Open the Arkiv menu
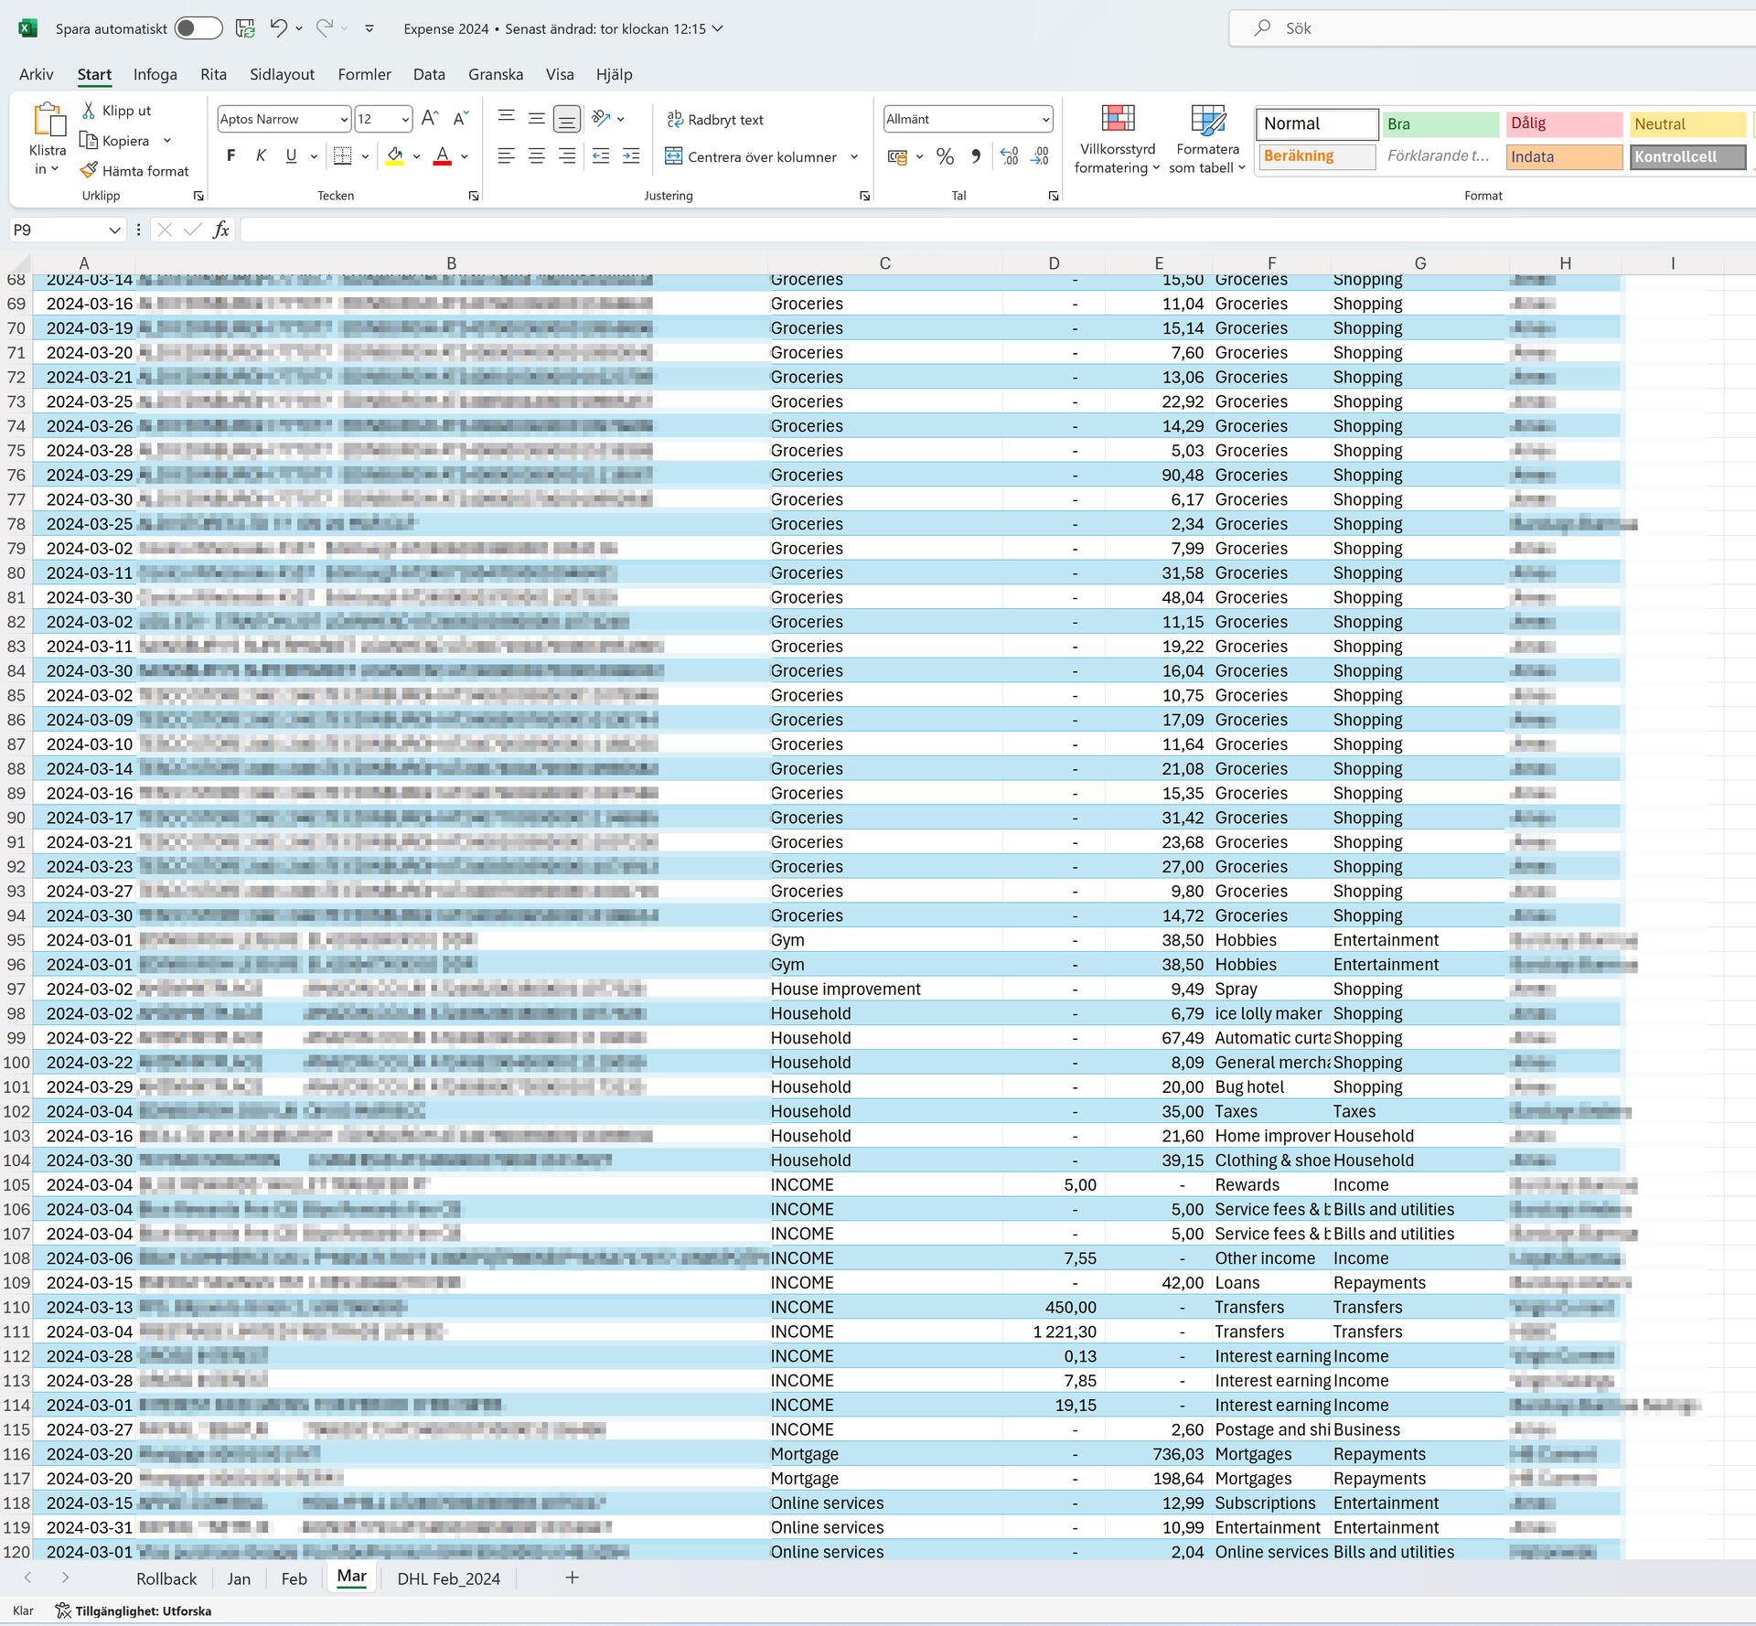1756x1626 pixels. (x=37, y=74)
